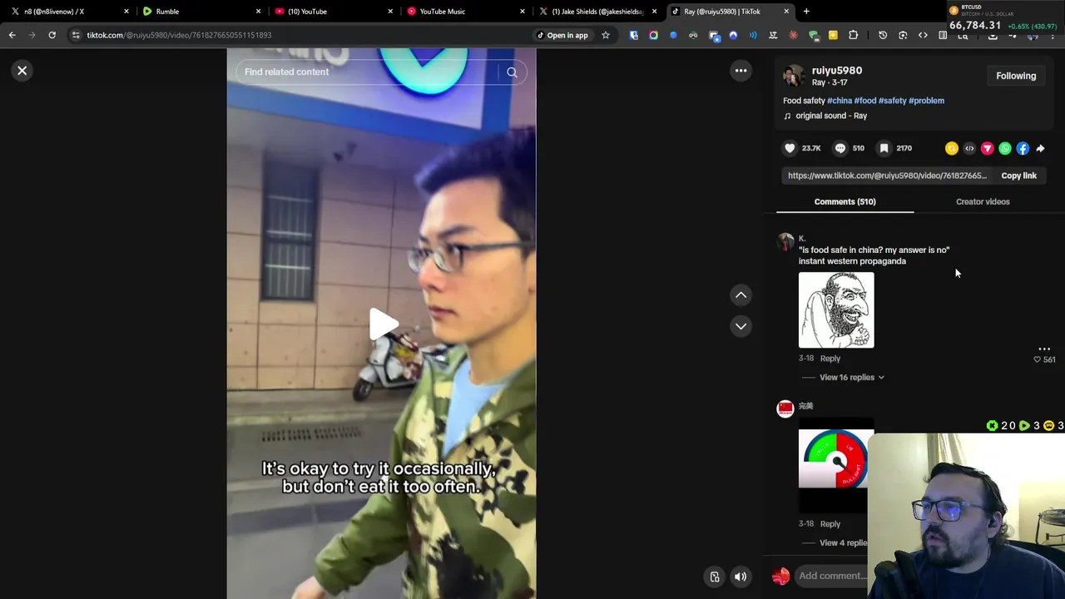Click the Add comment input field

[x=831, y=576]
